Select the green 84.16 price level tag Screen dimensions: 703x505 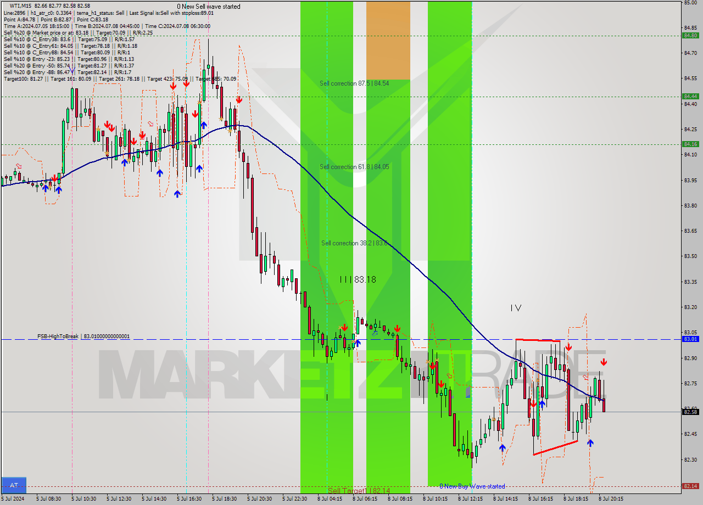(x=690, y=144)
